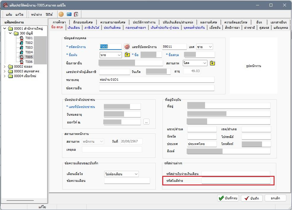The height and width of the screenshot is (210, 292).
Task: Click the yellow folder icon beside สถานภาพ โสด
Action: tap(212, 63)
